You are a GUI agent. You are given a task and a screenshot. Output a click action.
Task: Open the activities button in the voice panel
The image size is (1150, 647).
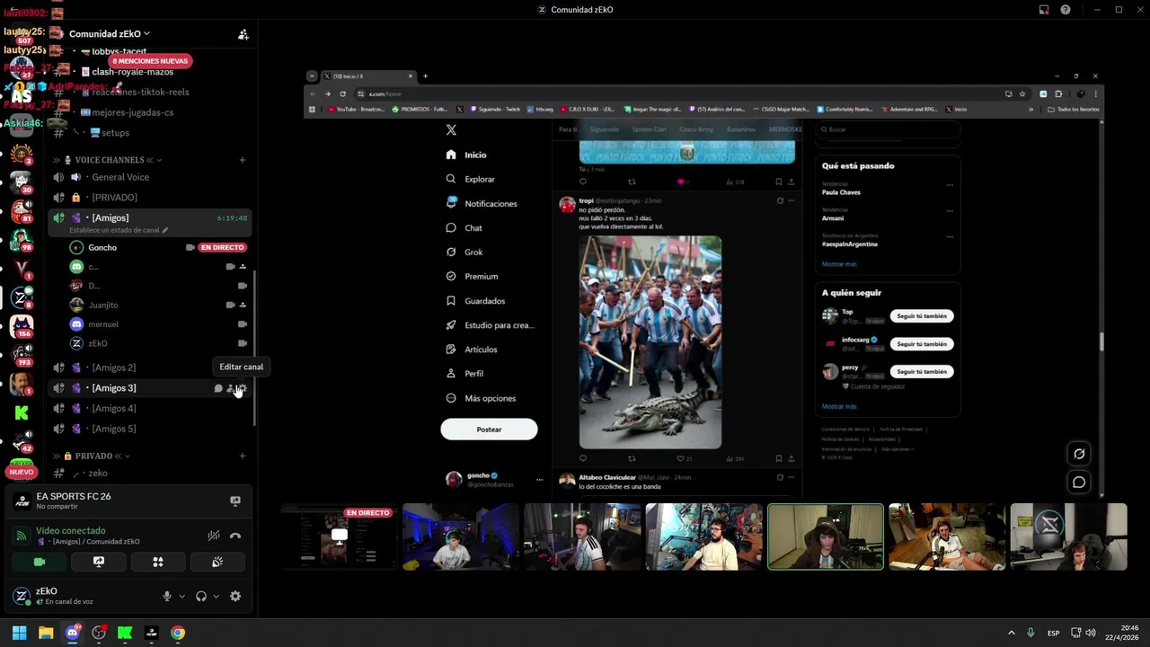click(158, 562)
